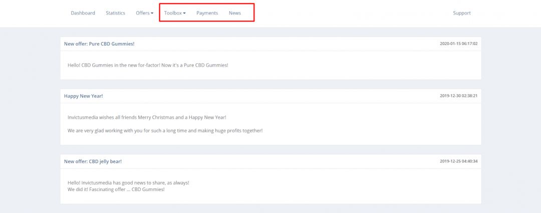The width and height of the screenshot is (541, 213).
Task: Expand the Toolbox dropdown menu
Action: 174,13
